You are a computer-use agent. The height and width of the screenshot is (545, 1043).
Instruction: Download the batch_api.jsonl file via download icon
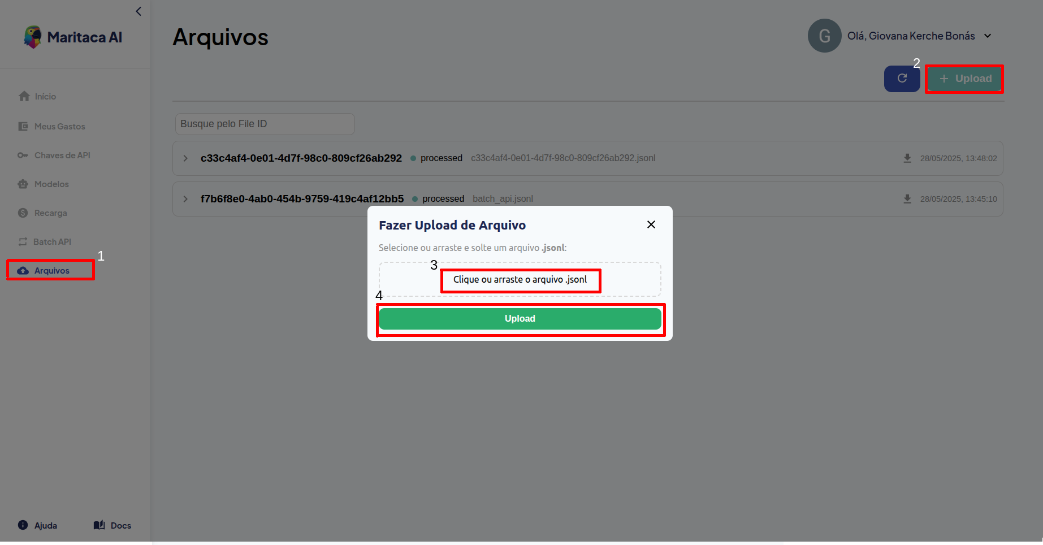coord(907,199)
